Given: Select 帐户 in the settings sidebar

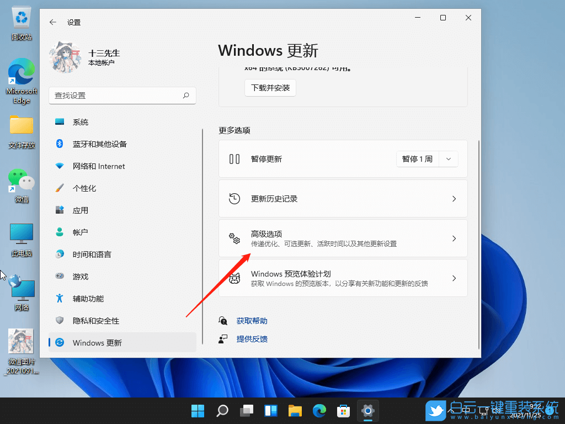Looking at the screenshot, I should [x=60, y=232].
